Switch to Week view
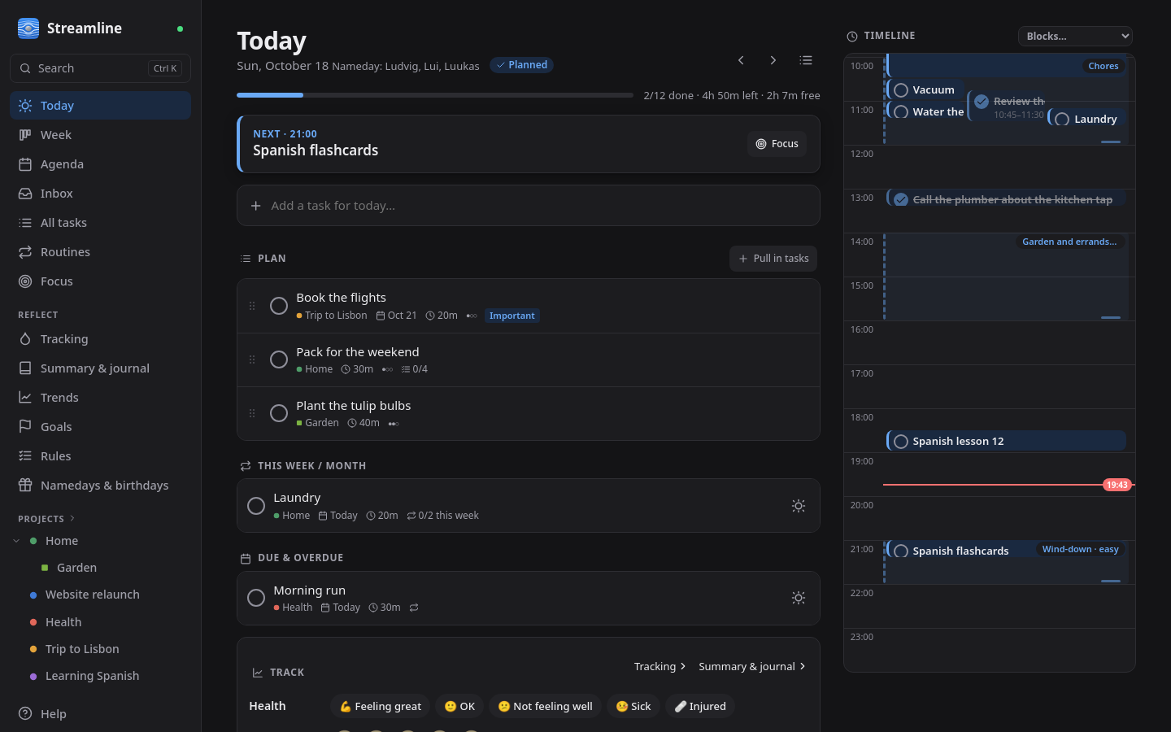1171x732 pixels. coord(100,135)
